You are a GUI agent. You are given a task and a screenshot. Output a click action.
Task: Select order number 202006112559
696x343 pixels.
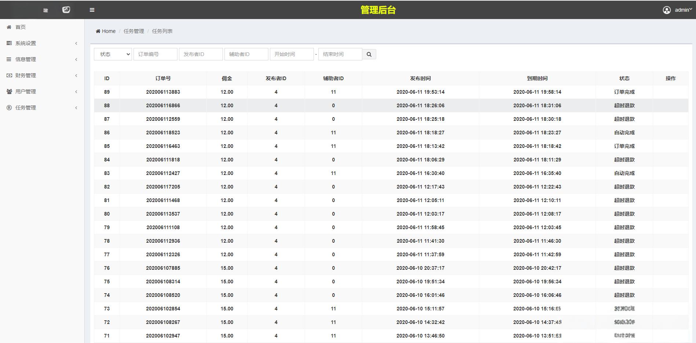(163, 119)
